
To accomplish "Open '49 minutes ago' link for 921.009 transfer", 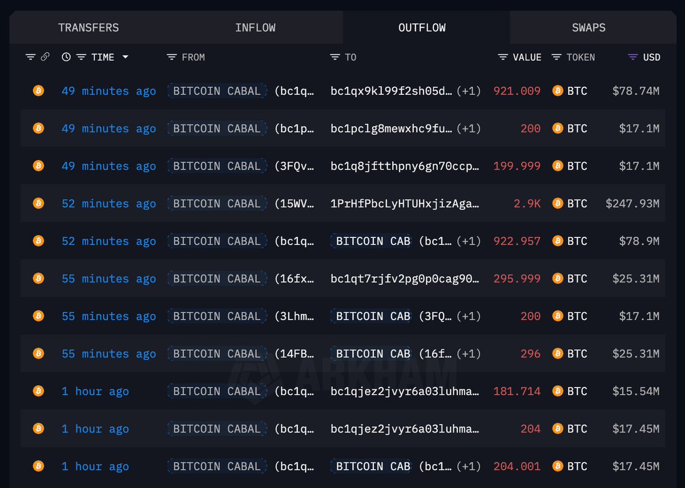I will pyautogui.click(x=108, y=91).
